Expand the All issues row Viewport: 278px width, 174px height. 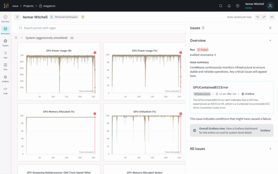tap(270, 149)
